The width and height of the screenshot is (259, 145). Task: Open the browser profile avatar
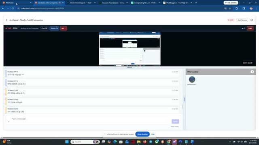coord(251,8)
